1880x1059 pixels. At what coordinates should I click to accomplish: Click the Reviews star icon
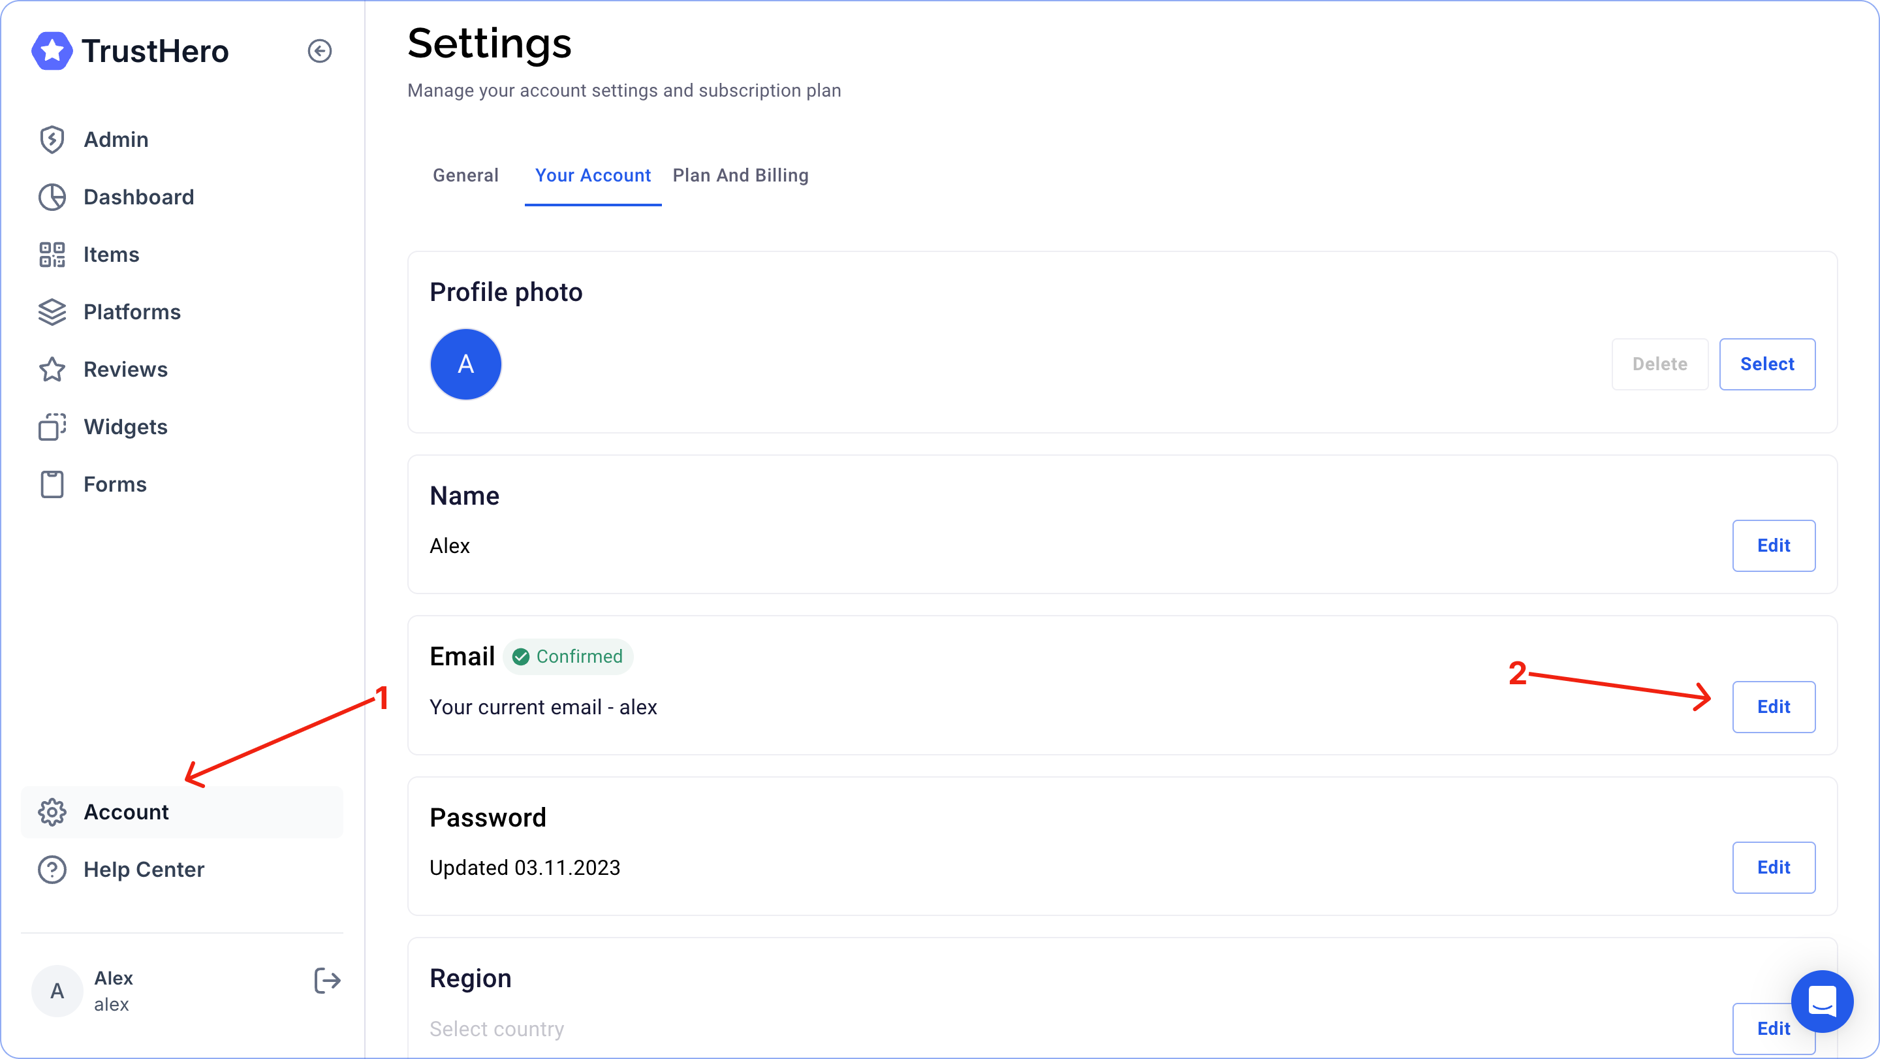coord(52,370)
